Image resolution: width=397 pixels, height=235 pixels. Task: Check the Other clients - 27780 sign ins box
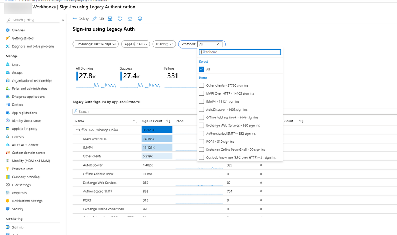tap(202, 85)
